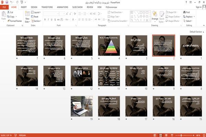Toggle Bold formatting button
Viewport: 206px width, 137px height.
45,20
